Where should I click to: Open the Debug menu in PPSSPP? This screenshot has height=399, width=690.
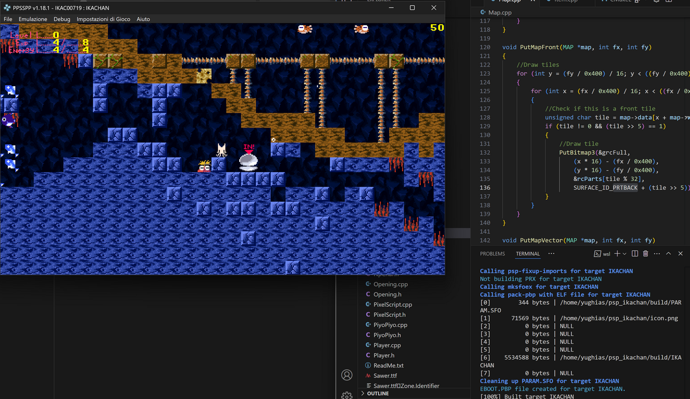click(62, 19)
